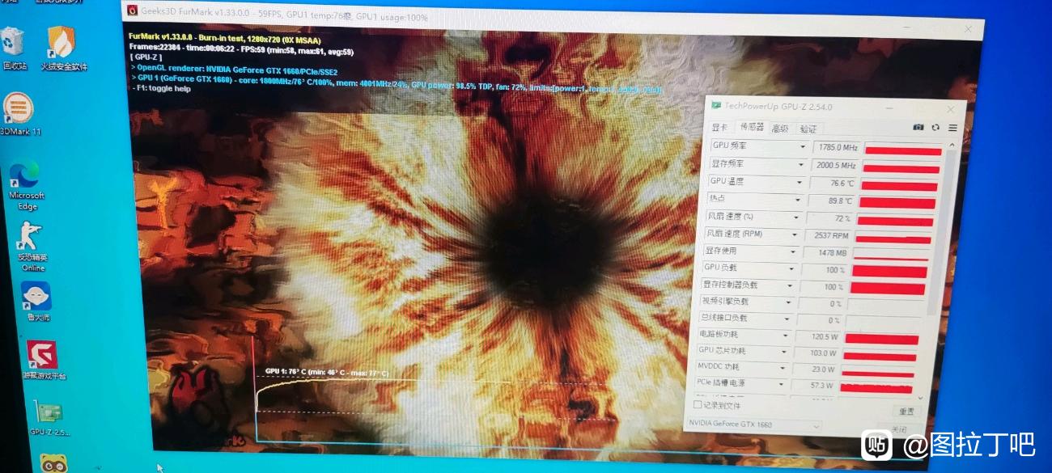Click the GPU-Z title bar chip icon
Screen dimensions: 1052x473
click(716, 105)
